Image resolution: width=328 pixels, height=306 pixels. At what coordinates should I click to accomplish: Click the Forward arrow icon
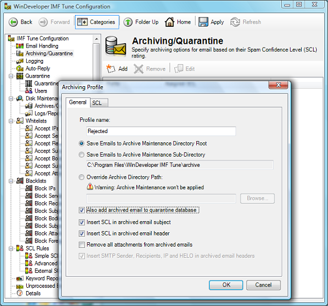pyautogui.click(x=43, y=22)
